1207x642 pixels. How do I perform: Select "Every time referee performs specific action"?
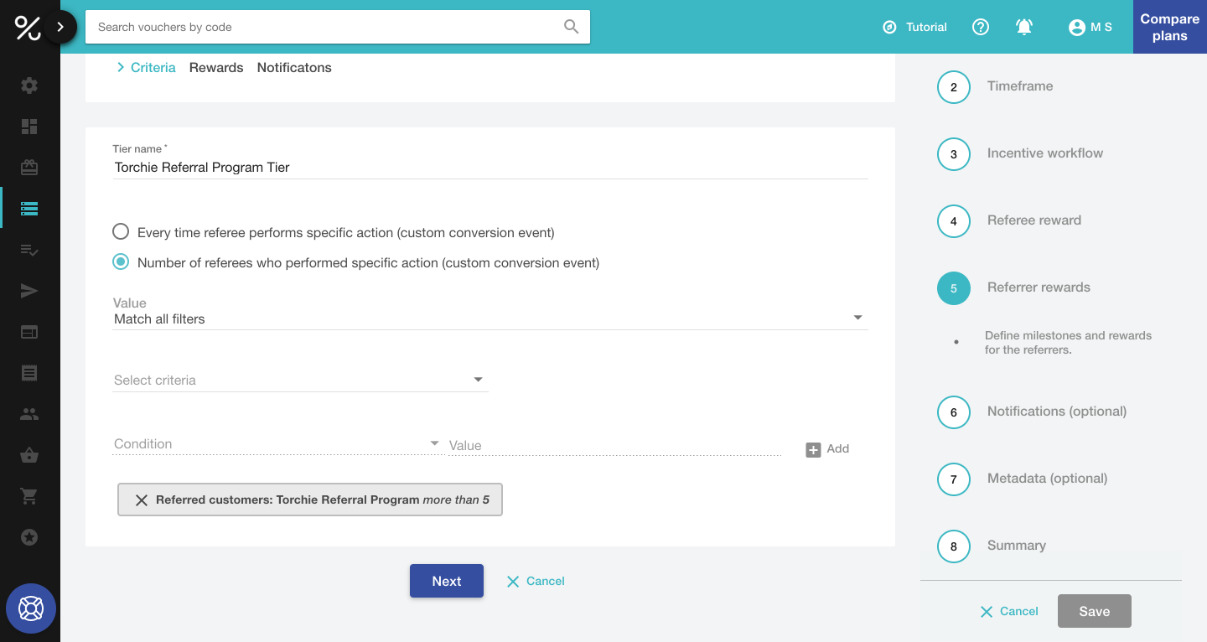tap(121, 232)
